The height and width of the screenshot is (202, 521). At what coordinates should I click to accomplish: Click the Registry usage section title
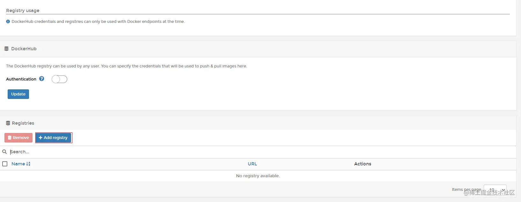(x=23, y=10)
